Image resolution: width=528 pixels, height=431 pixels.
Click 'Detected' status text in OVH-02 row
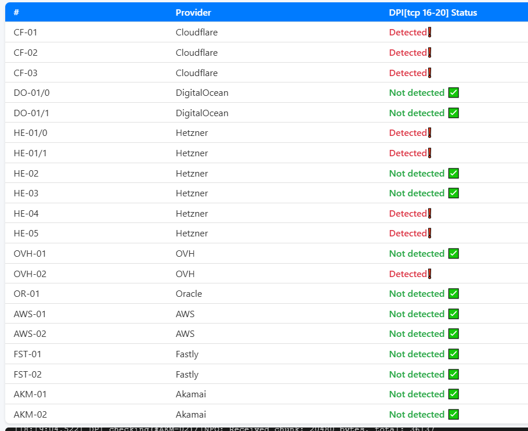pos(408,274)
